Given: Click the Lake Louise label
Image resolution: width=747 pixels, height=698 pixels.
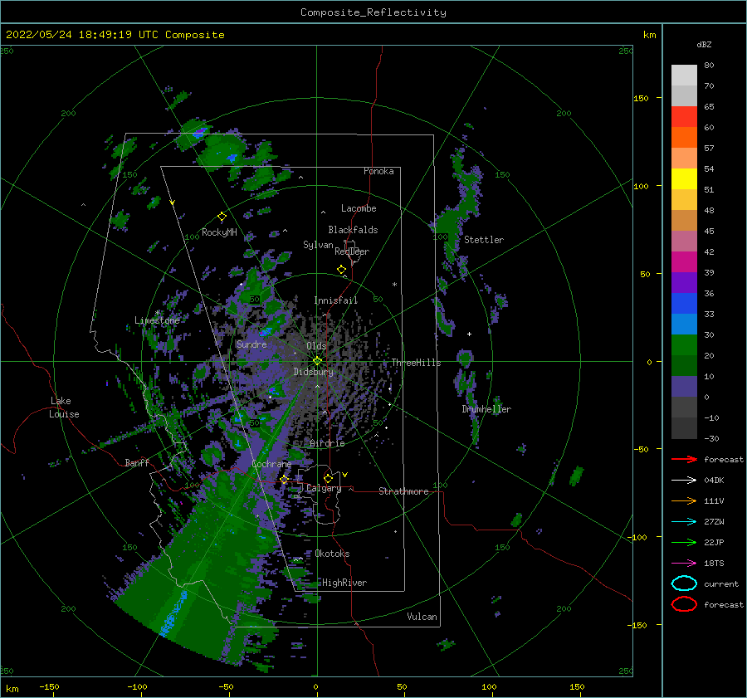Looking at the screenshot, I should tap(65, 408).
